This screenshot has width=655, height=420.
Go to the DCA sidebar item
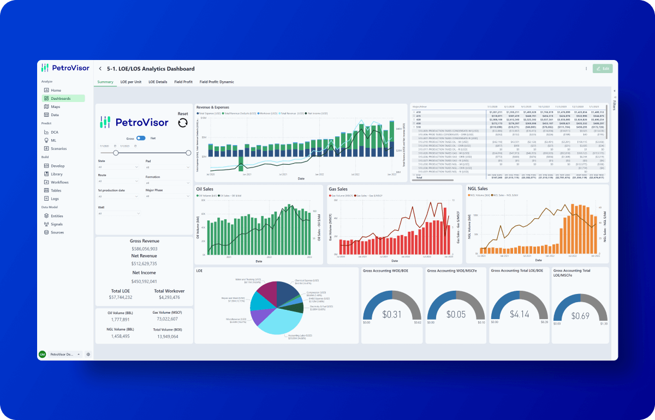coord(54,132)
